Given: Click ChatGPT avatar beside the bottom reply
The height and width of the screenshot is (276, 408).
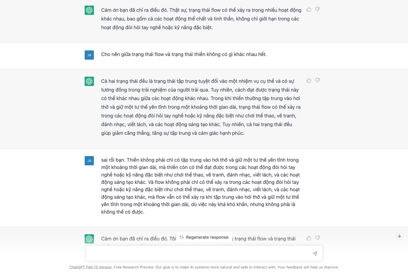Looking at the screenshot, I should point(89,239).
